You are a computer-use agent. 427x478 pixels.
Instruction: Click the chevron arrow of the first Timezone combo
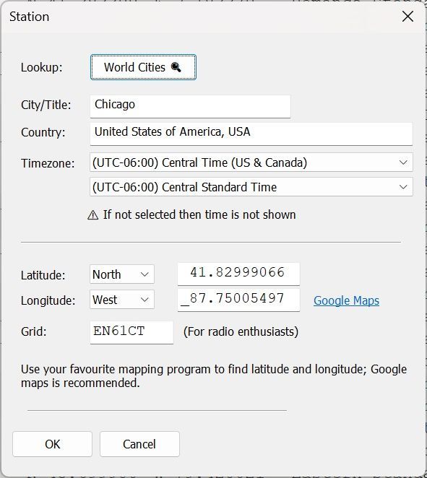[x=403, y=162]
